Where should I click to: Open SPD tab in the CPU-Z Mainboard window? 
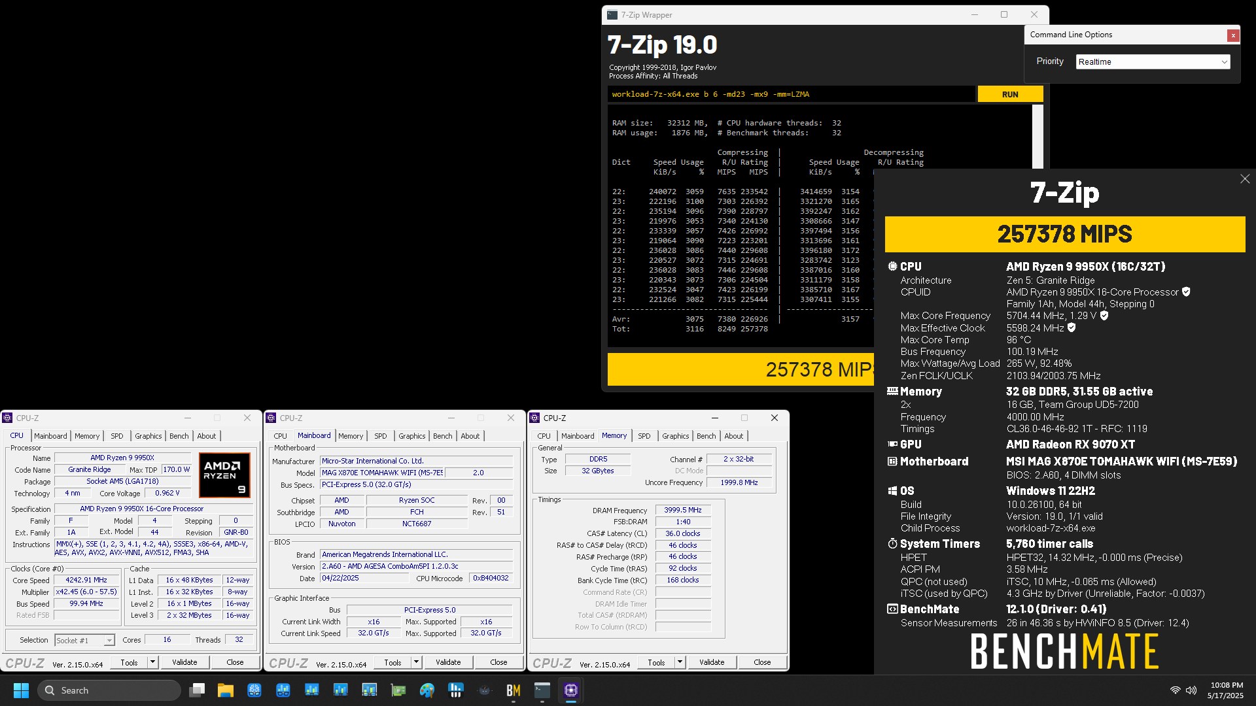click(x=381, y=436)
